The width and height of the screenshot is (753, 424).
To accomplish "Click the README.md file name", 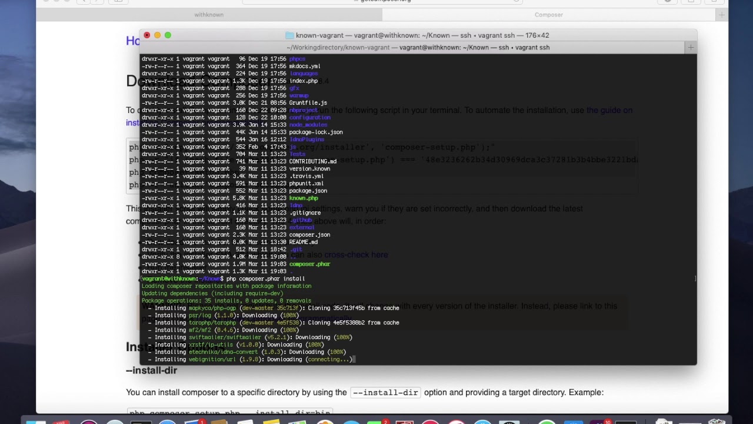I will pos(304,242).
